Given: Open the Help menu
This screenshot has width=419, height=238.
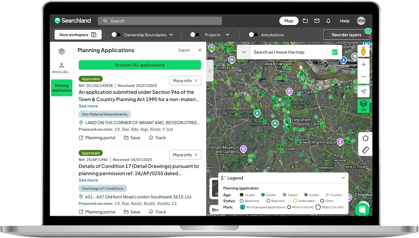Looking at the screenshot, I should (x=345, y=21).
